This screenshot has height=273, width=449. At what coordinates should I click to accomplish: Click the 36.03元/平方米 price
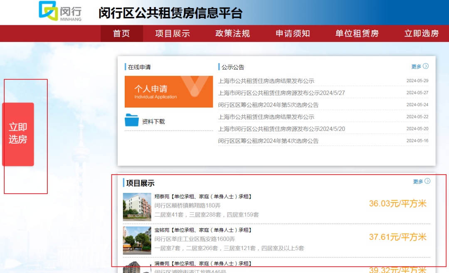point(398,204)
